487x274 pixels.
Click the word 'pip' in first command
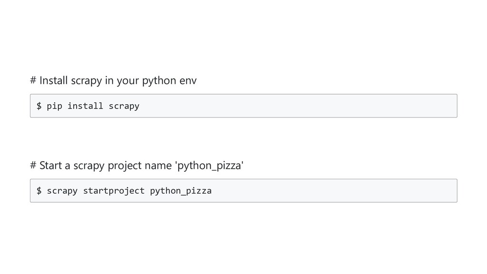click(54, 106)
